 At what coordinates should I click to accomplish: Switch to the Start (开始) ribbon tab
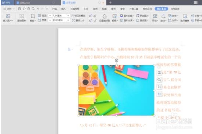(x=54, y=9)
